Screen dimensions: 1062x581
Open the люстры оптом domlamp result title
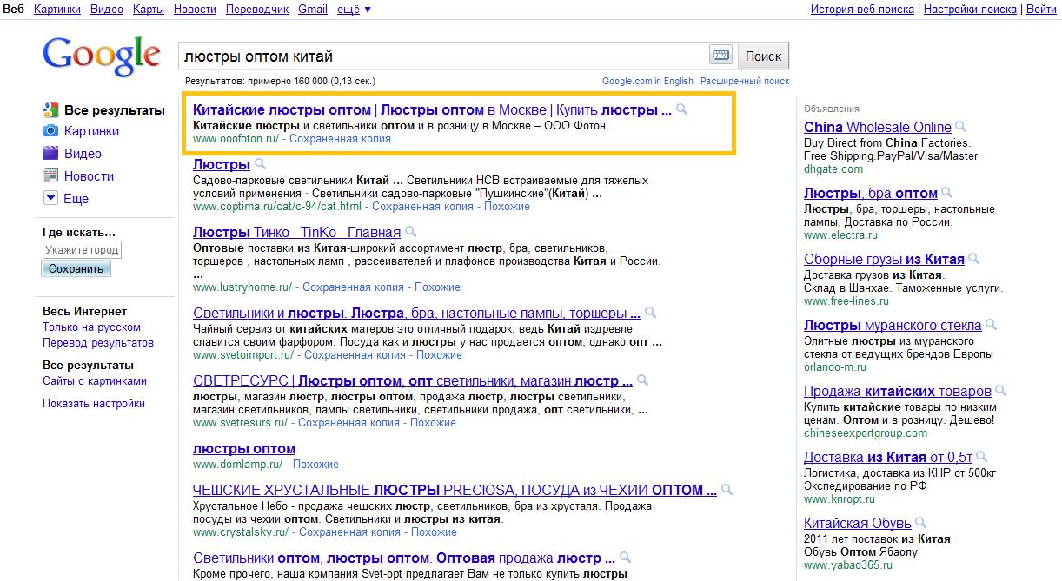coord(244,449)
